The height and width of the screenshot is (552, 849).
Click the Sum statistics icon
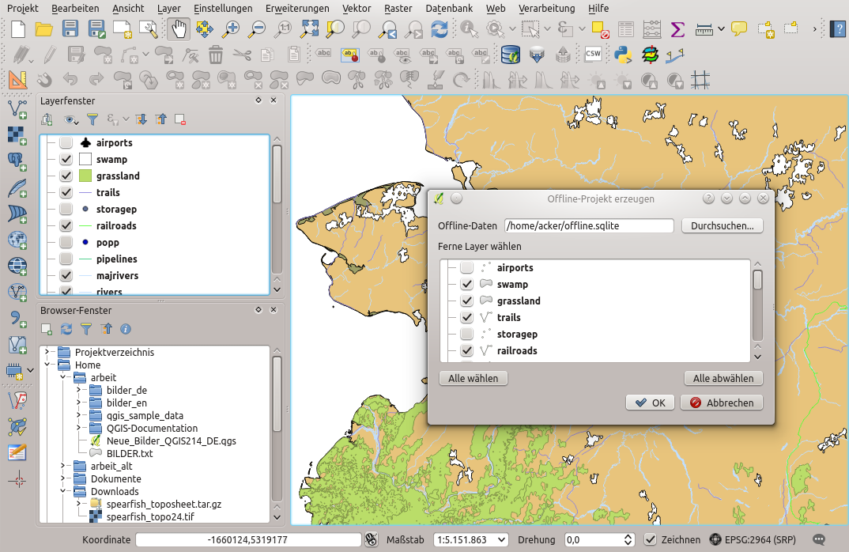pyautogui.click(x=677, y=29)
